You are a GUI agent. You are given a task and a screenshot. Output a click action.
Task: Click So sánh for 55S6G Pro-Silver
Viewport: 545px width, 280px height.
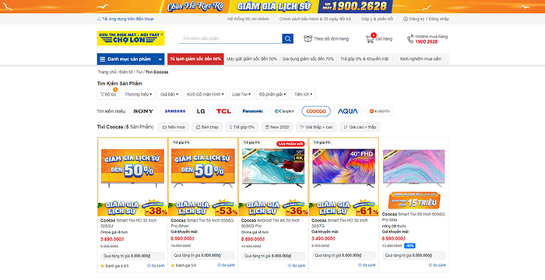point(226,265)
